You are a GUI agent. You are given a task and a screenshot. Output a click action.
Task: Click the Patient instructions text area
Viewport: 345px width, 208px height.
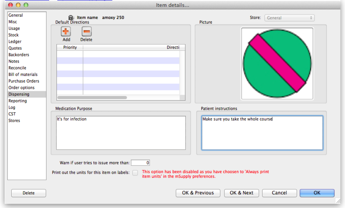(262, 133)
